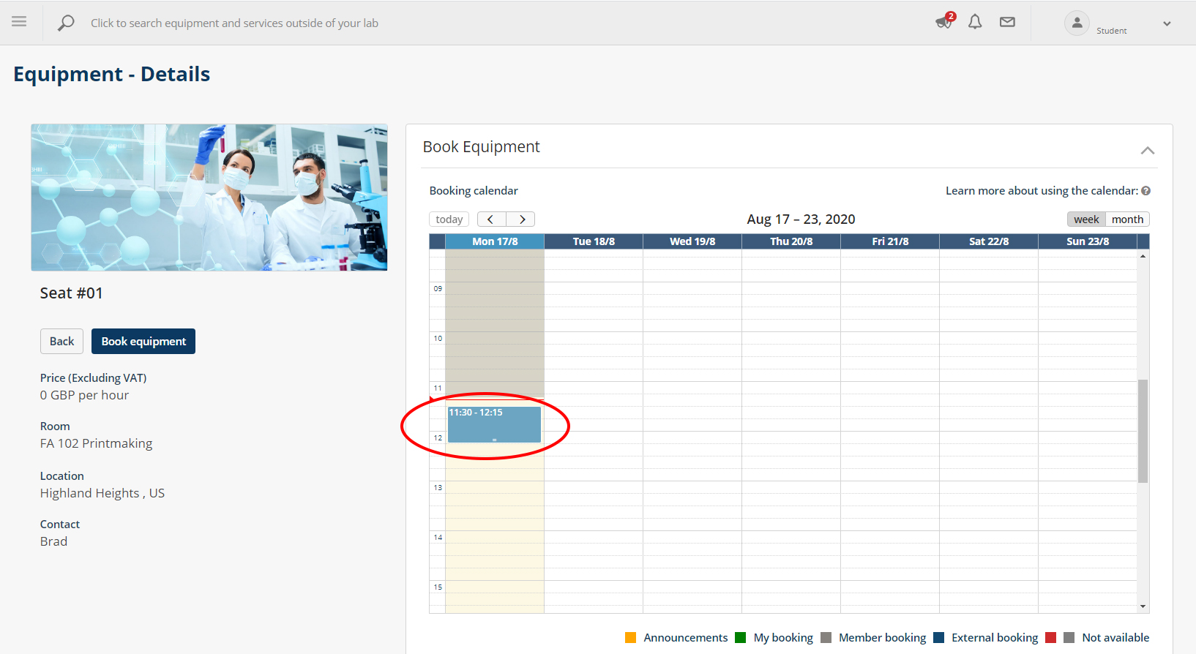Click the orange Announcements legend swatch
Screen dimensions: 1196x654
[x=630, y=637]
